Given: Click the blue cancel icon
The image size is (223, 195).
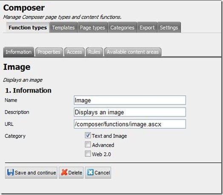Looking at the screenshot, I should point(90,172).
